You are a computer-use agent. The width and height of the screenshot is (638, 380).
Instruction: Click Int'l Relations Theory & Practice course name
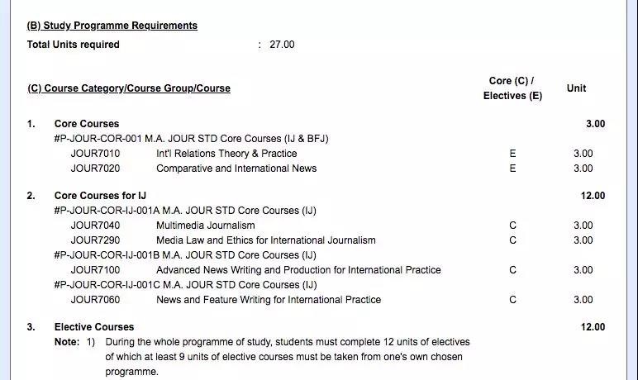click(226, 154)
